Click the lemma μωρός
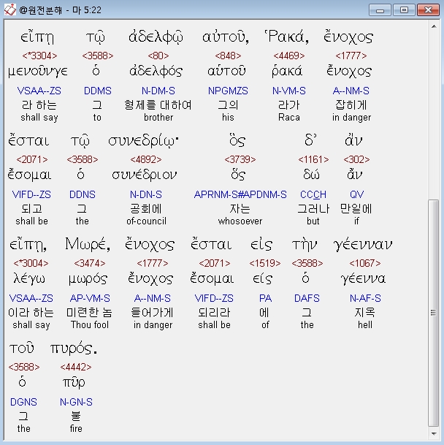This screenshot has width=444, height=445. [x=88, y=279]
